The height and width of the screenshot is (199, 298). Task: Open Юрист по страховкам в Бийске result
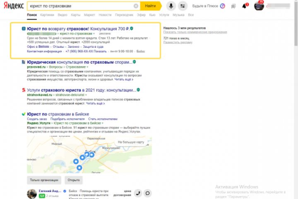(58, 114)
